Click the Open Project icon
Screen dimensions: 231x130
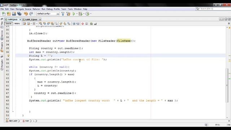pyautogui.click(x=14, y=14)
